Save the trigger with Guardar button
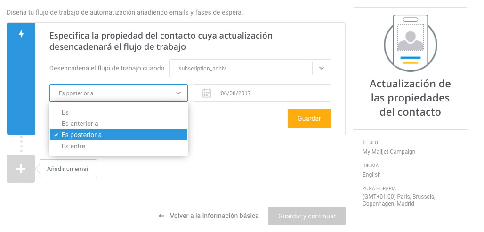 coord(309,118)
